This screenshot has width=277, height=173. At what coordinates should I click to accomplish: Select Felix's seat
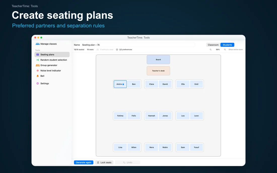click(x=134, y=116)
